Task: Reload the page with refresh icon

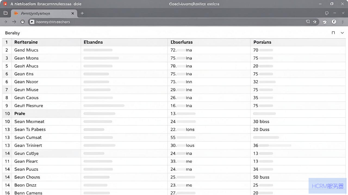Action: (x=23, y=22)
